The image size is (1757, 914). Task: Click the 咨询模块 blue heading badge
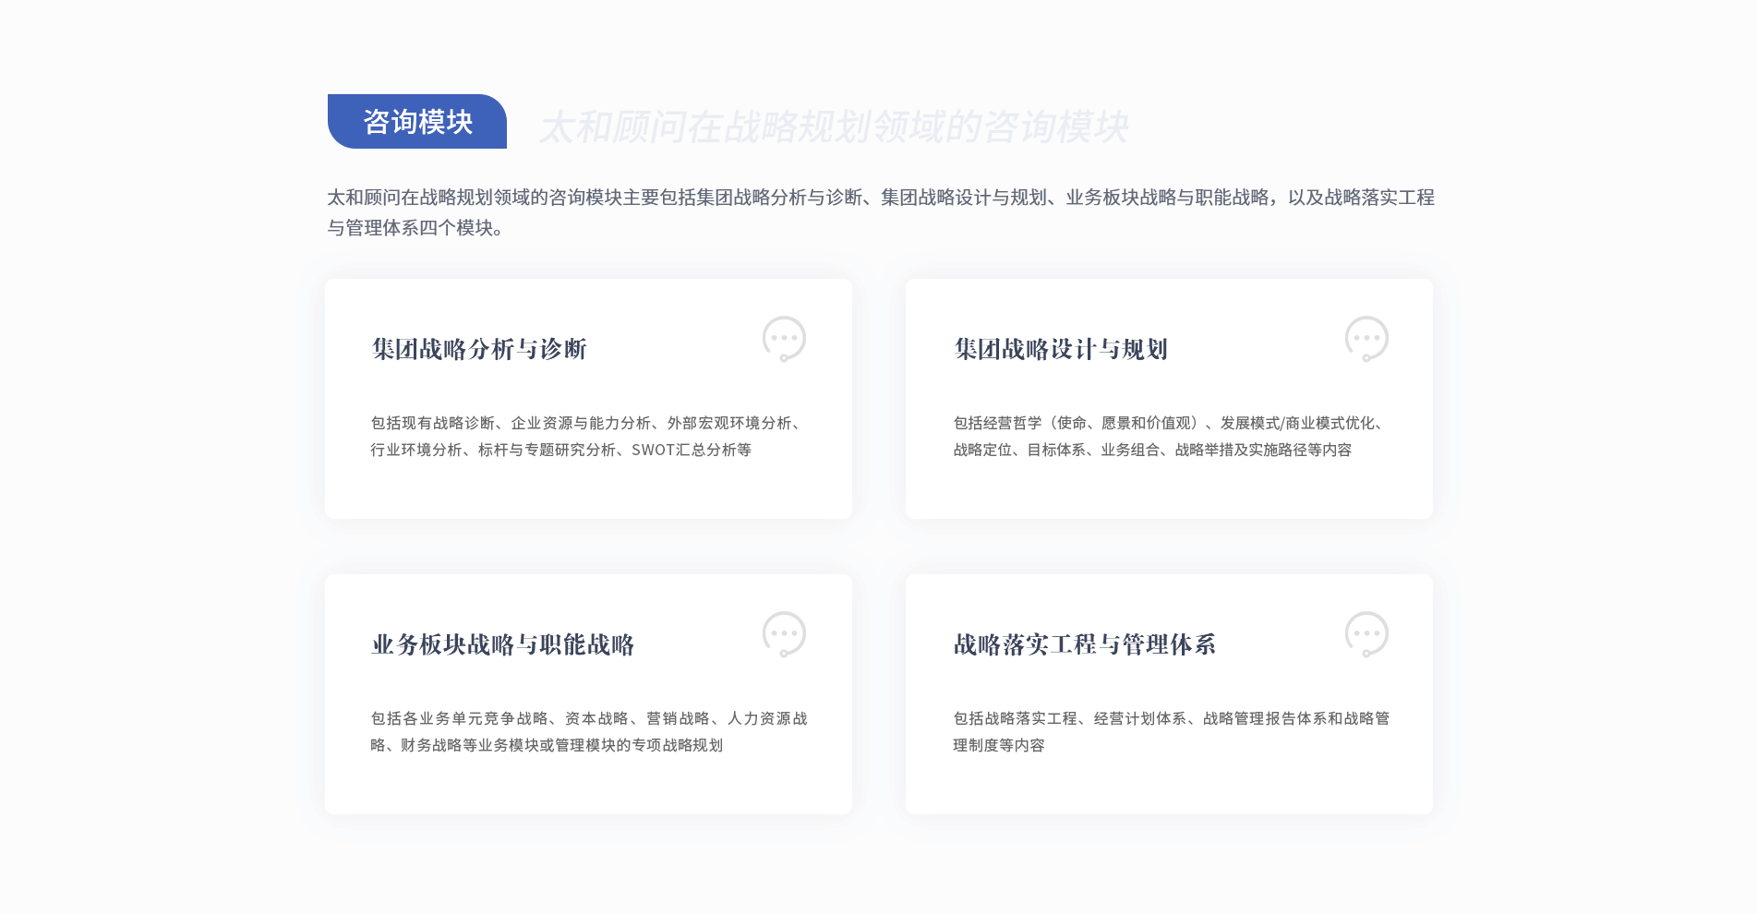417,121
